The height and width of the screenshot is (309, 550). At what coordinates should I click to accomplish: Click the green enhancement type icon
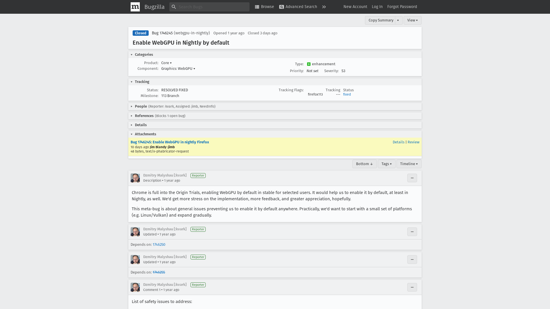309,64
